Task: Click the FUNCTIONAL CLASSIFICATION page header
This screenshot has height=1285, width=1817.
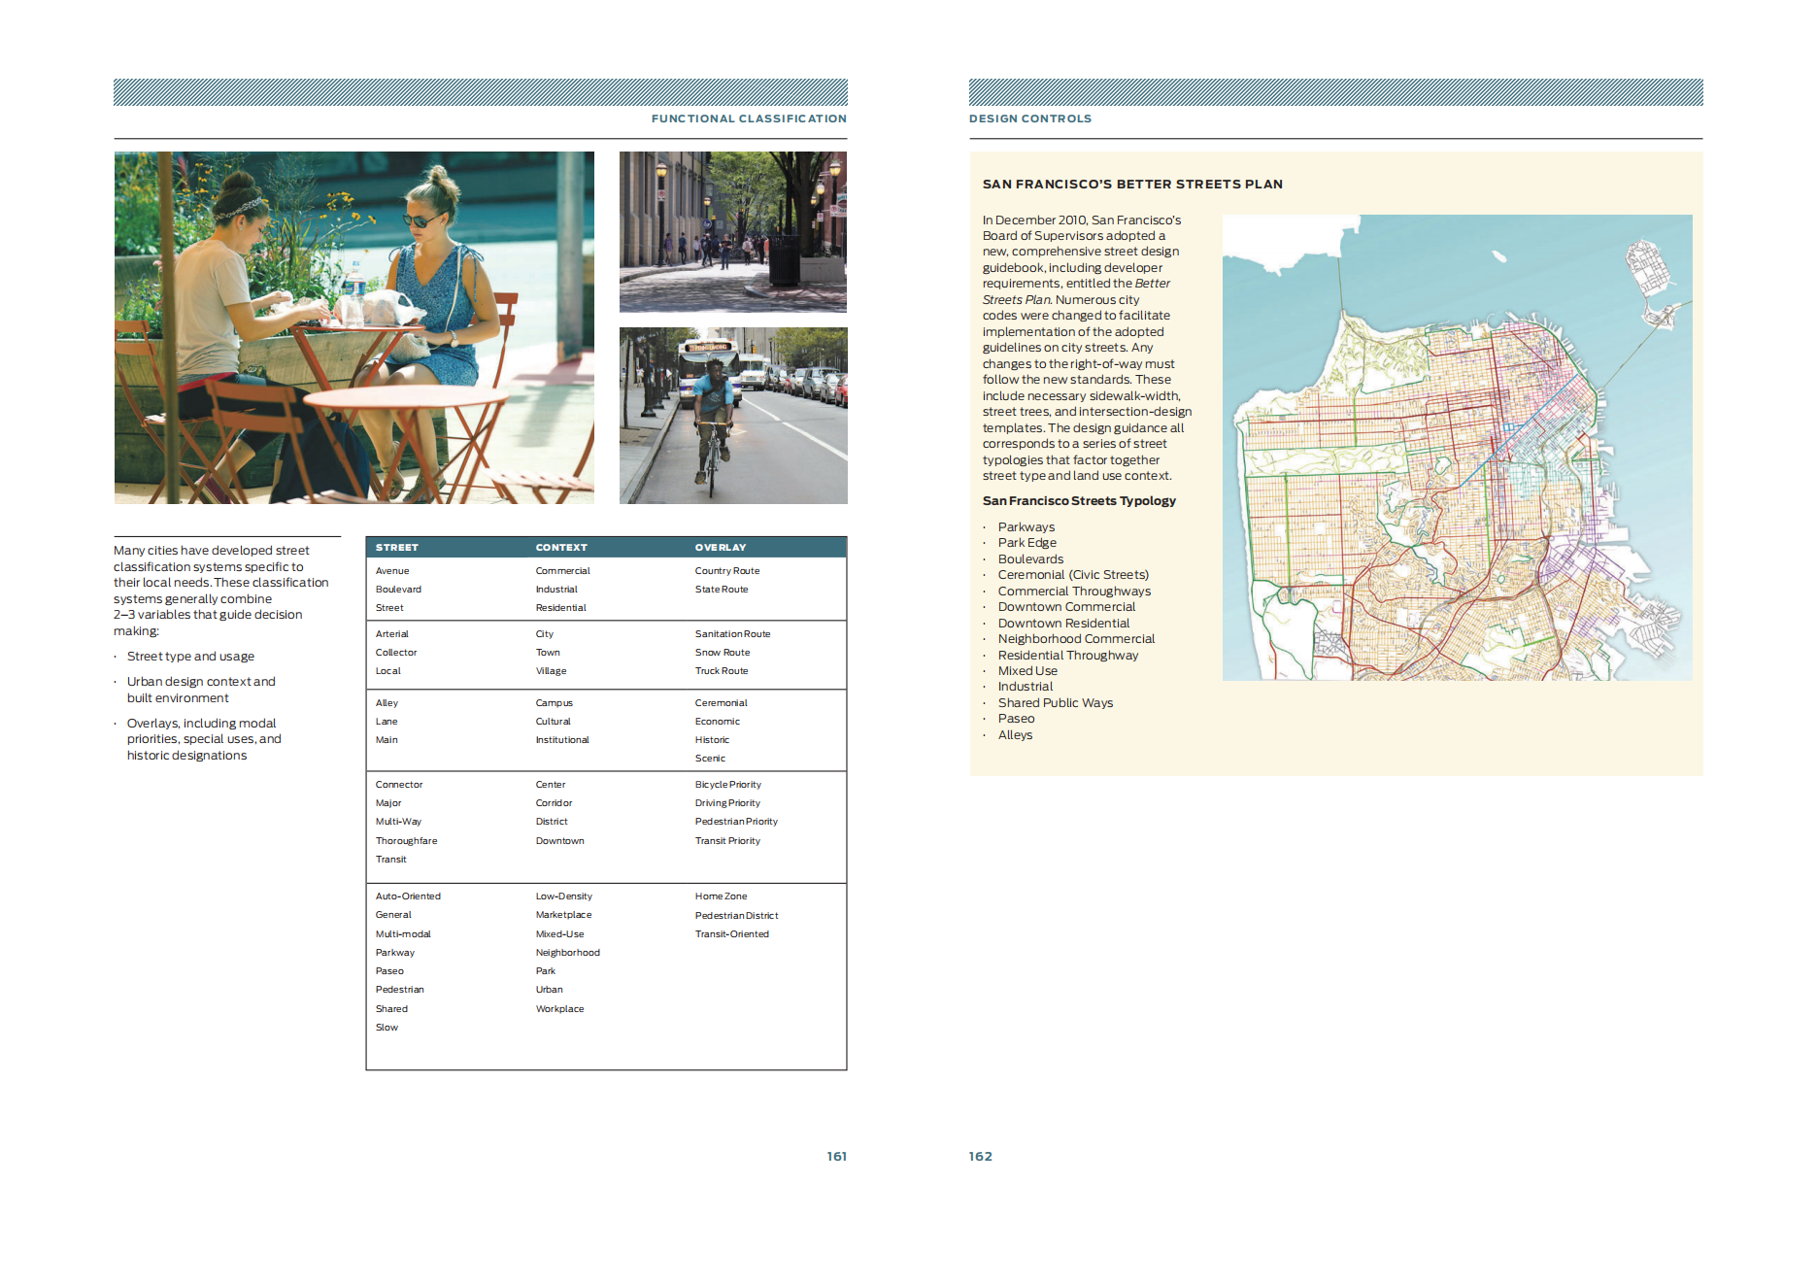Action: point(748,118)
